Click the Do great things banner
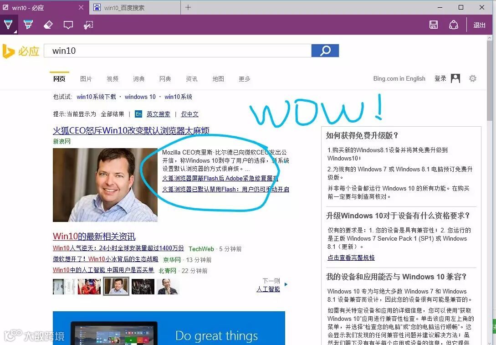The height and width of the screenshot is (345, 496). [x=169, y=328]
